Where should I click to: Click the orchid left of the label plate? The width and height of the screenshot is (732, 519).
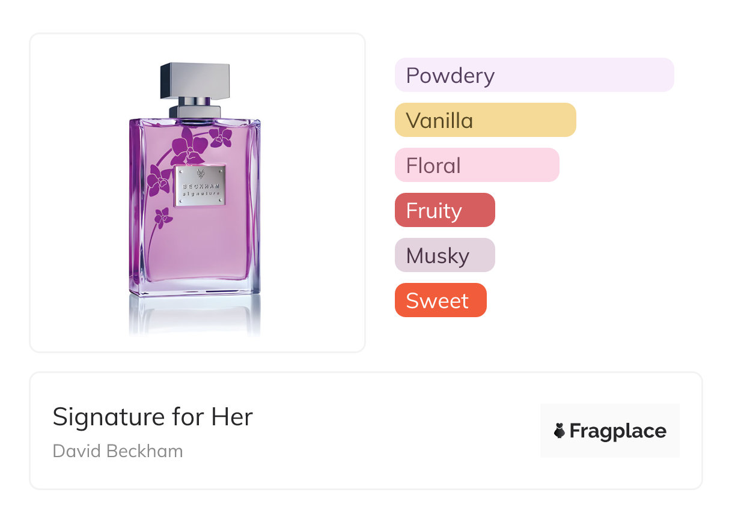tap(159, 180)
